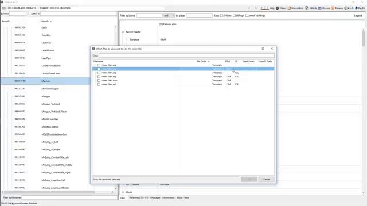
Task: Click the OK button in dialog
Action: point(249,179)
